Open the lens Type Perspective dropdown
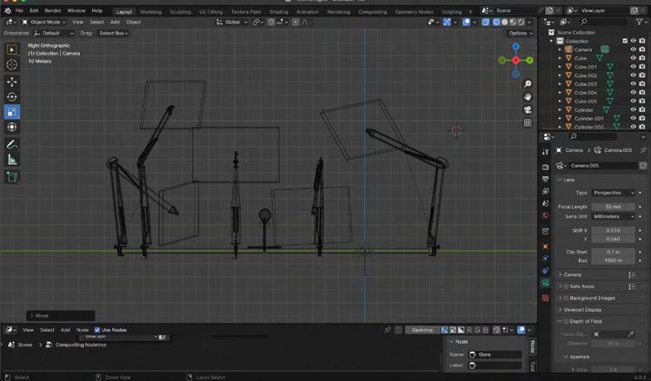The height and width of the screenshot is (381, 651). click(x=614, y=193)
